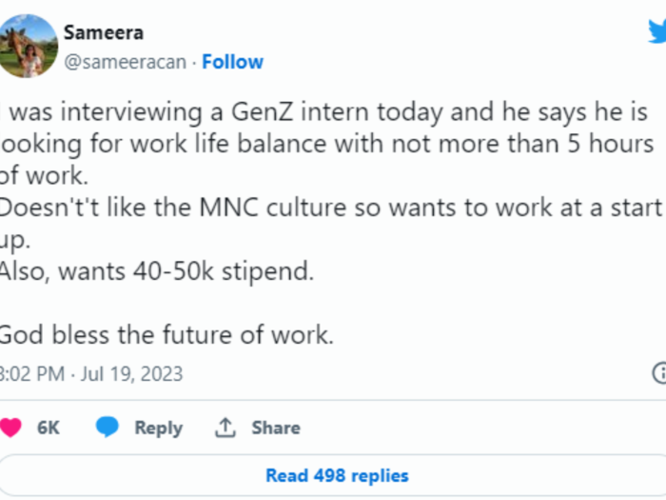Screen dimensions: 666x500
Task: Click the '40-50k stipend' sentence
Action: pos(157,271)
